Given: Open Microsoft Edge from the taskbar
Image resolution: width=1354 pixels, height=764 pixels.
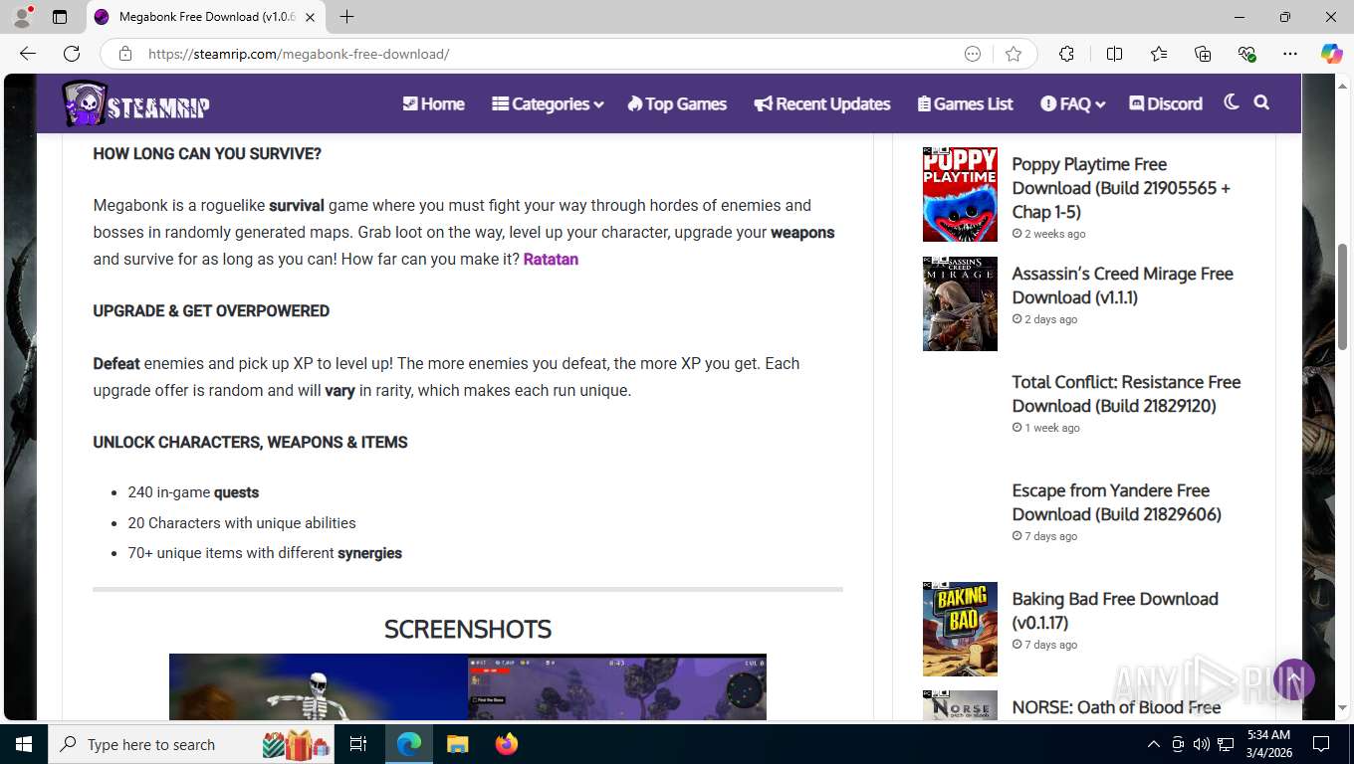Looking at the screenshot, I should click(409, 744).
